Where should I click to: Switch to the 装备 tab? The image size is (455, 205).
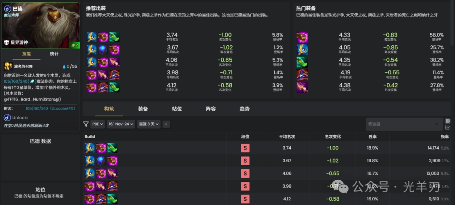pyautogui.click(x=143, y=109)
